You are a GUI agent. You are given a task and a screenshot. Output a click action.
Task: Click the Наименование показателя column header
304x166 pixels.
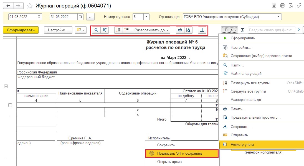pyautogui.click(x=80, y=93)
